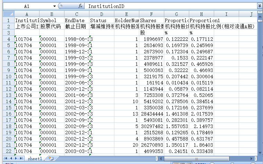This screenshot has height=164, width=263.
Task: Expand the formula bar with the chevron
Action: (x=260, y=6)
